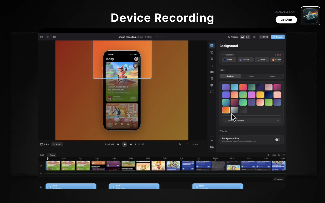325x203 pixels.
Task: Click the capture frame icon beside 3,060
Action: 254,37
